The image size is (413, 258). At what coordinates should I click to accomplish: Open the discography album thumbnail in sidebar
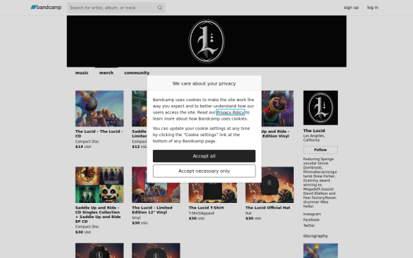(321, 250)
